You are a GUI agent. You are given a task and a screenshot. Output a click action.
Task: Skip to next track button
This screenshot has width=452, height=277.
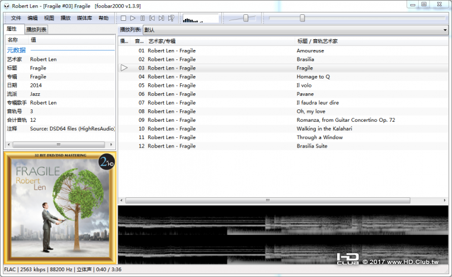click(x=161, y=18)
